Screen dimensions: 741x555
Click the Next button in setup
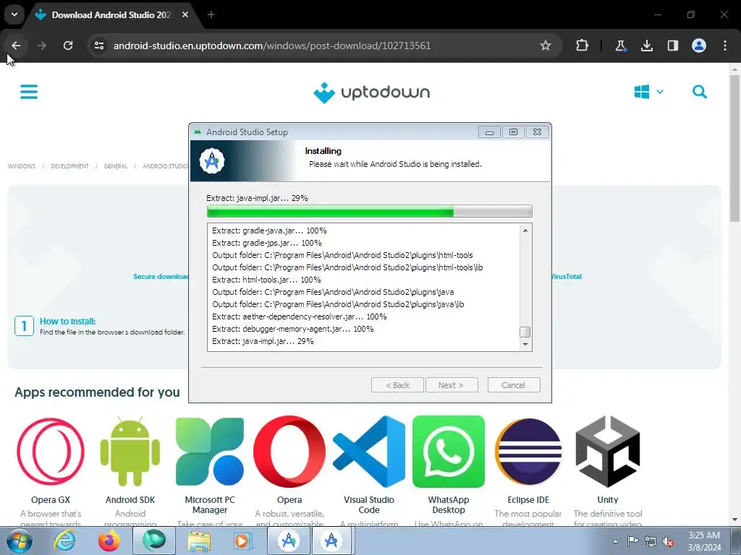click(452, 385)
